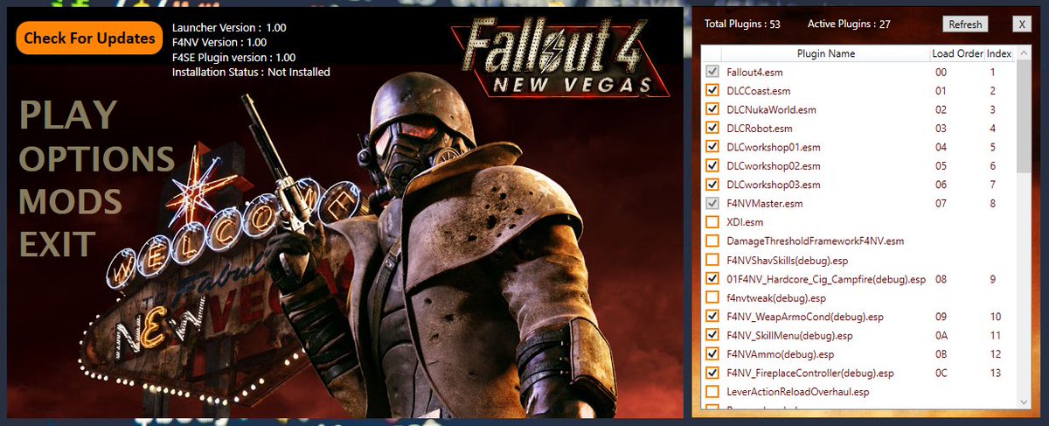
Task: Click index value 13
Action: [x=996, y=374]
